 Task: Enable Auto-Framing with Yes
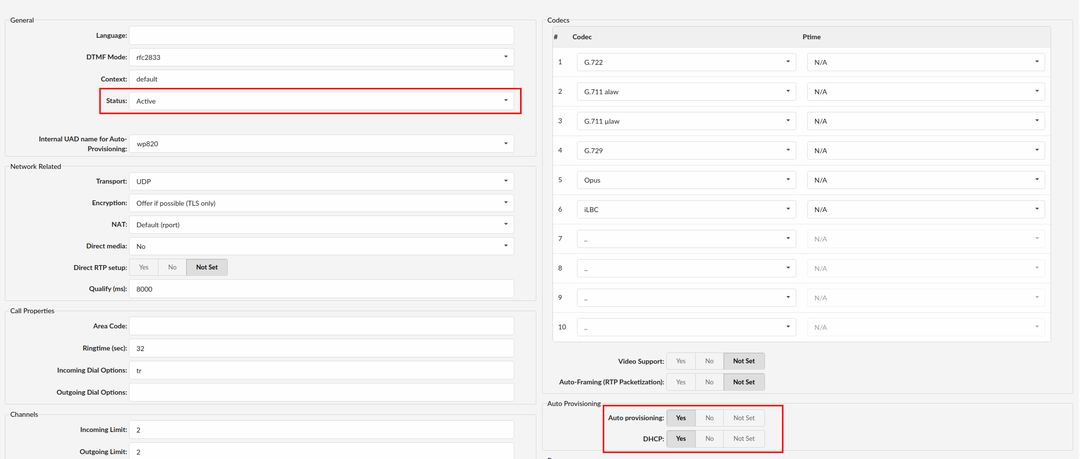pos(681,382)
